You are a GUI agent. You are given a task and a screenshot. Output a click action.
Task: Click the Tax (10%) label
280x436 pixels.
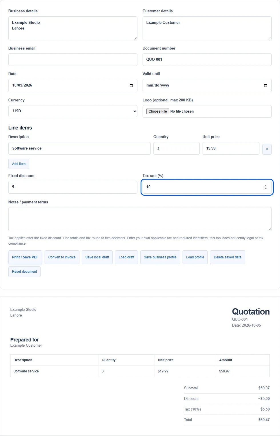[192, 409]
